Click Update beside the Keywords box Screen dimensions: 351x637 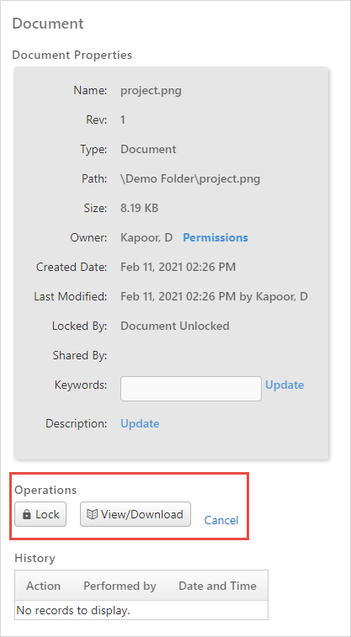[285, 385]
